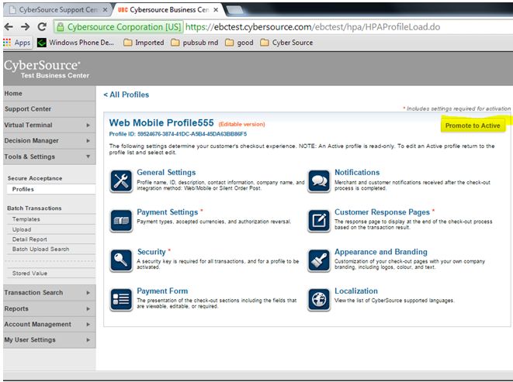This screenshot has width=513, height=382.
Task: Open the Cyber Source bookmarks folder
Action: 286,43
